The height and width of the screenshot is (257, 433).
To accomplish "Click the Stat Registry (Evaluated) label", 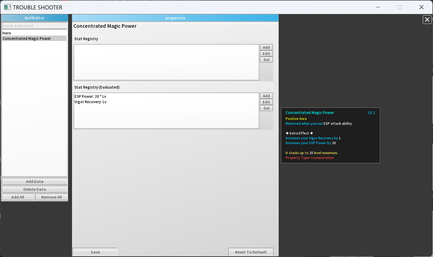I will (97, 87).
